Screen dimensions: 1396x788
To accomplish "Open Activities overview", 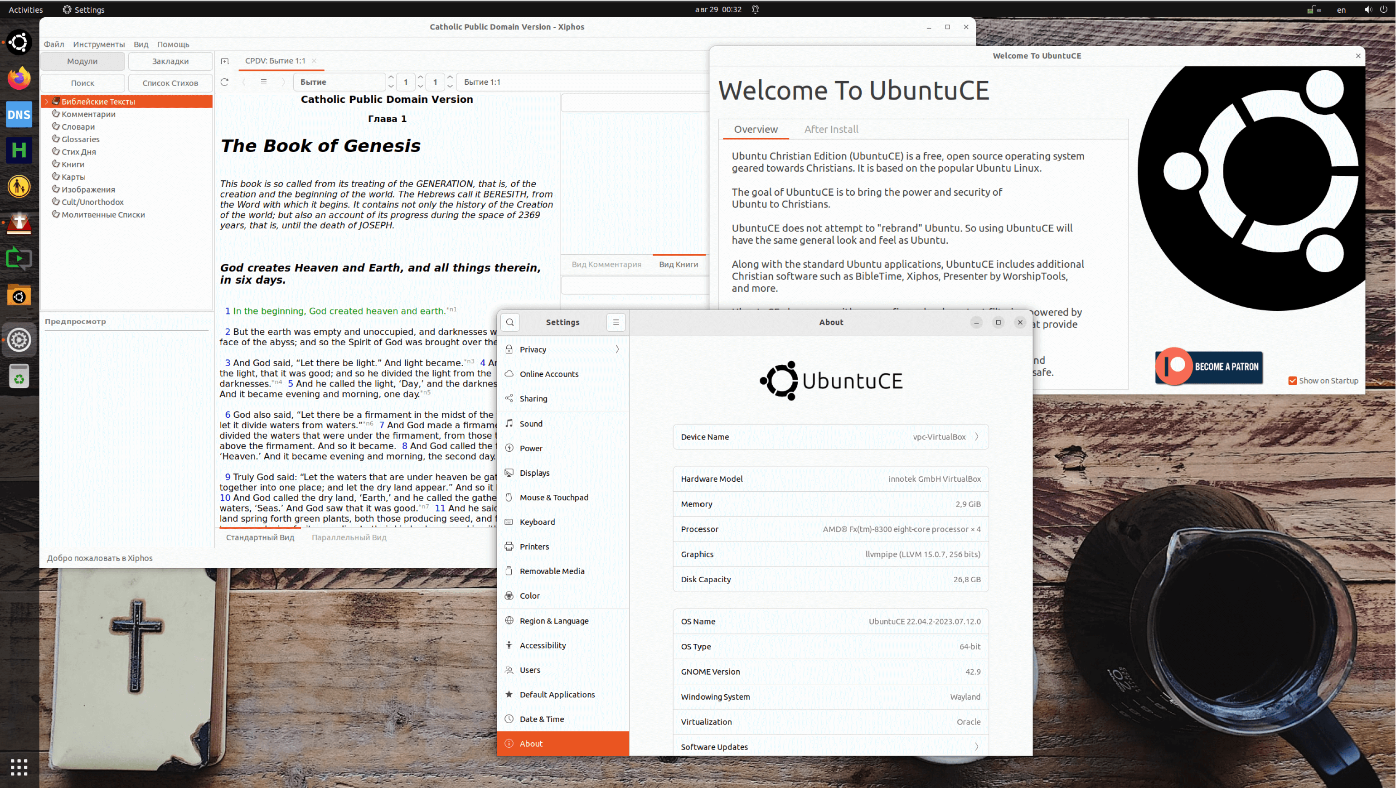I will pyautogui.click(x=25, y=9).
